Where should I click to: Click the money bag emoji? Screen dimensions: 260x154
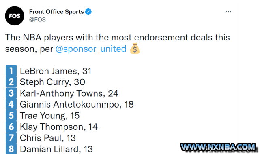[x=135, y=49]
